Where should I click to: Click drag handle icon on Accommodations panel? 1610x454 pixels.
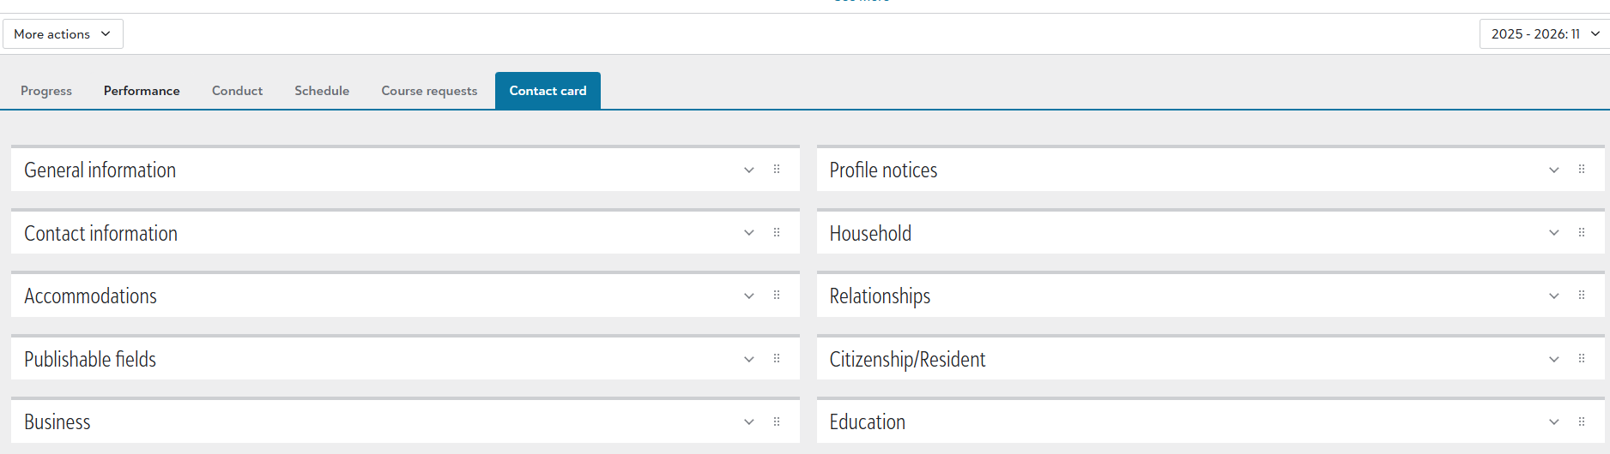[777, 296]
